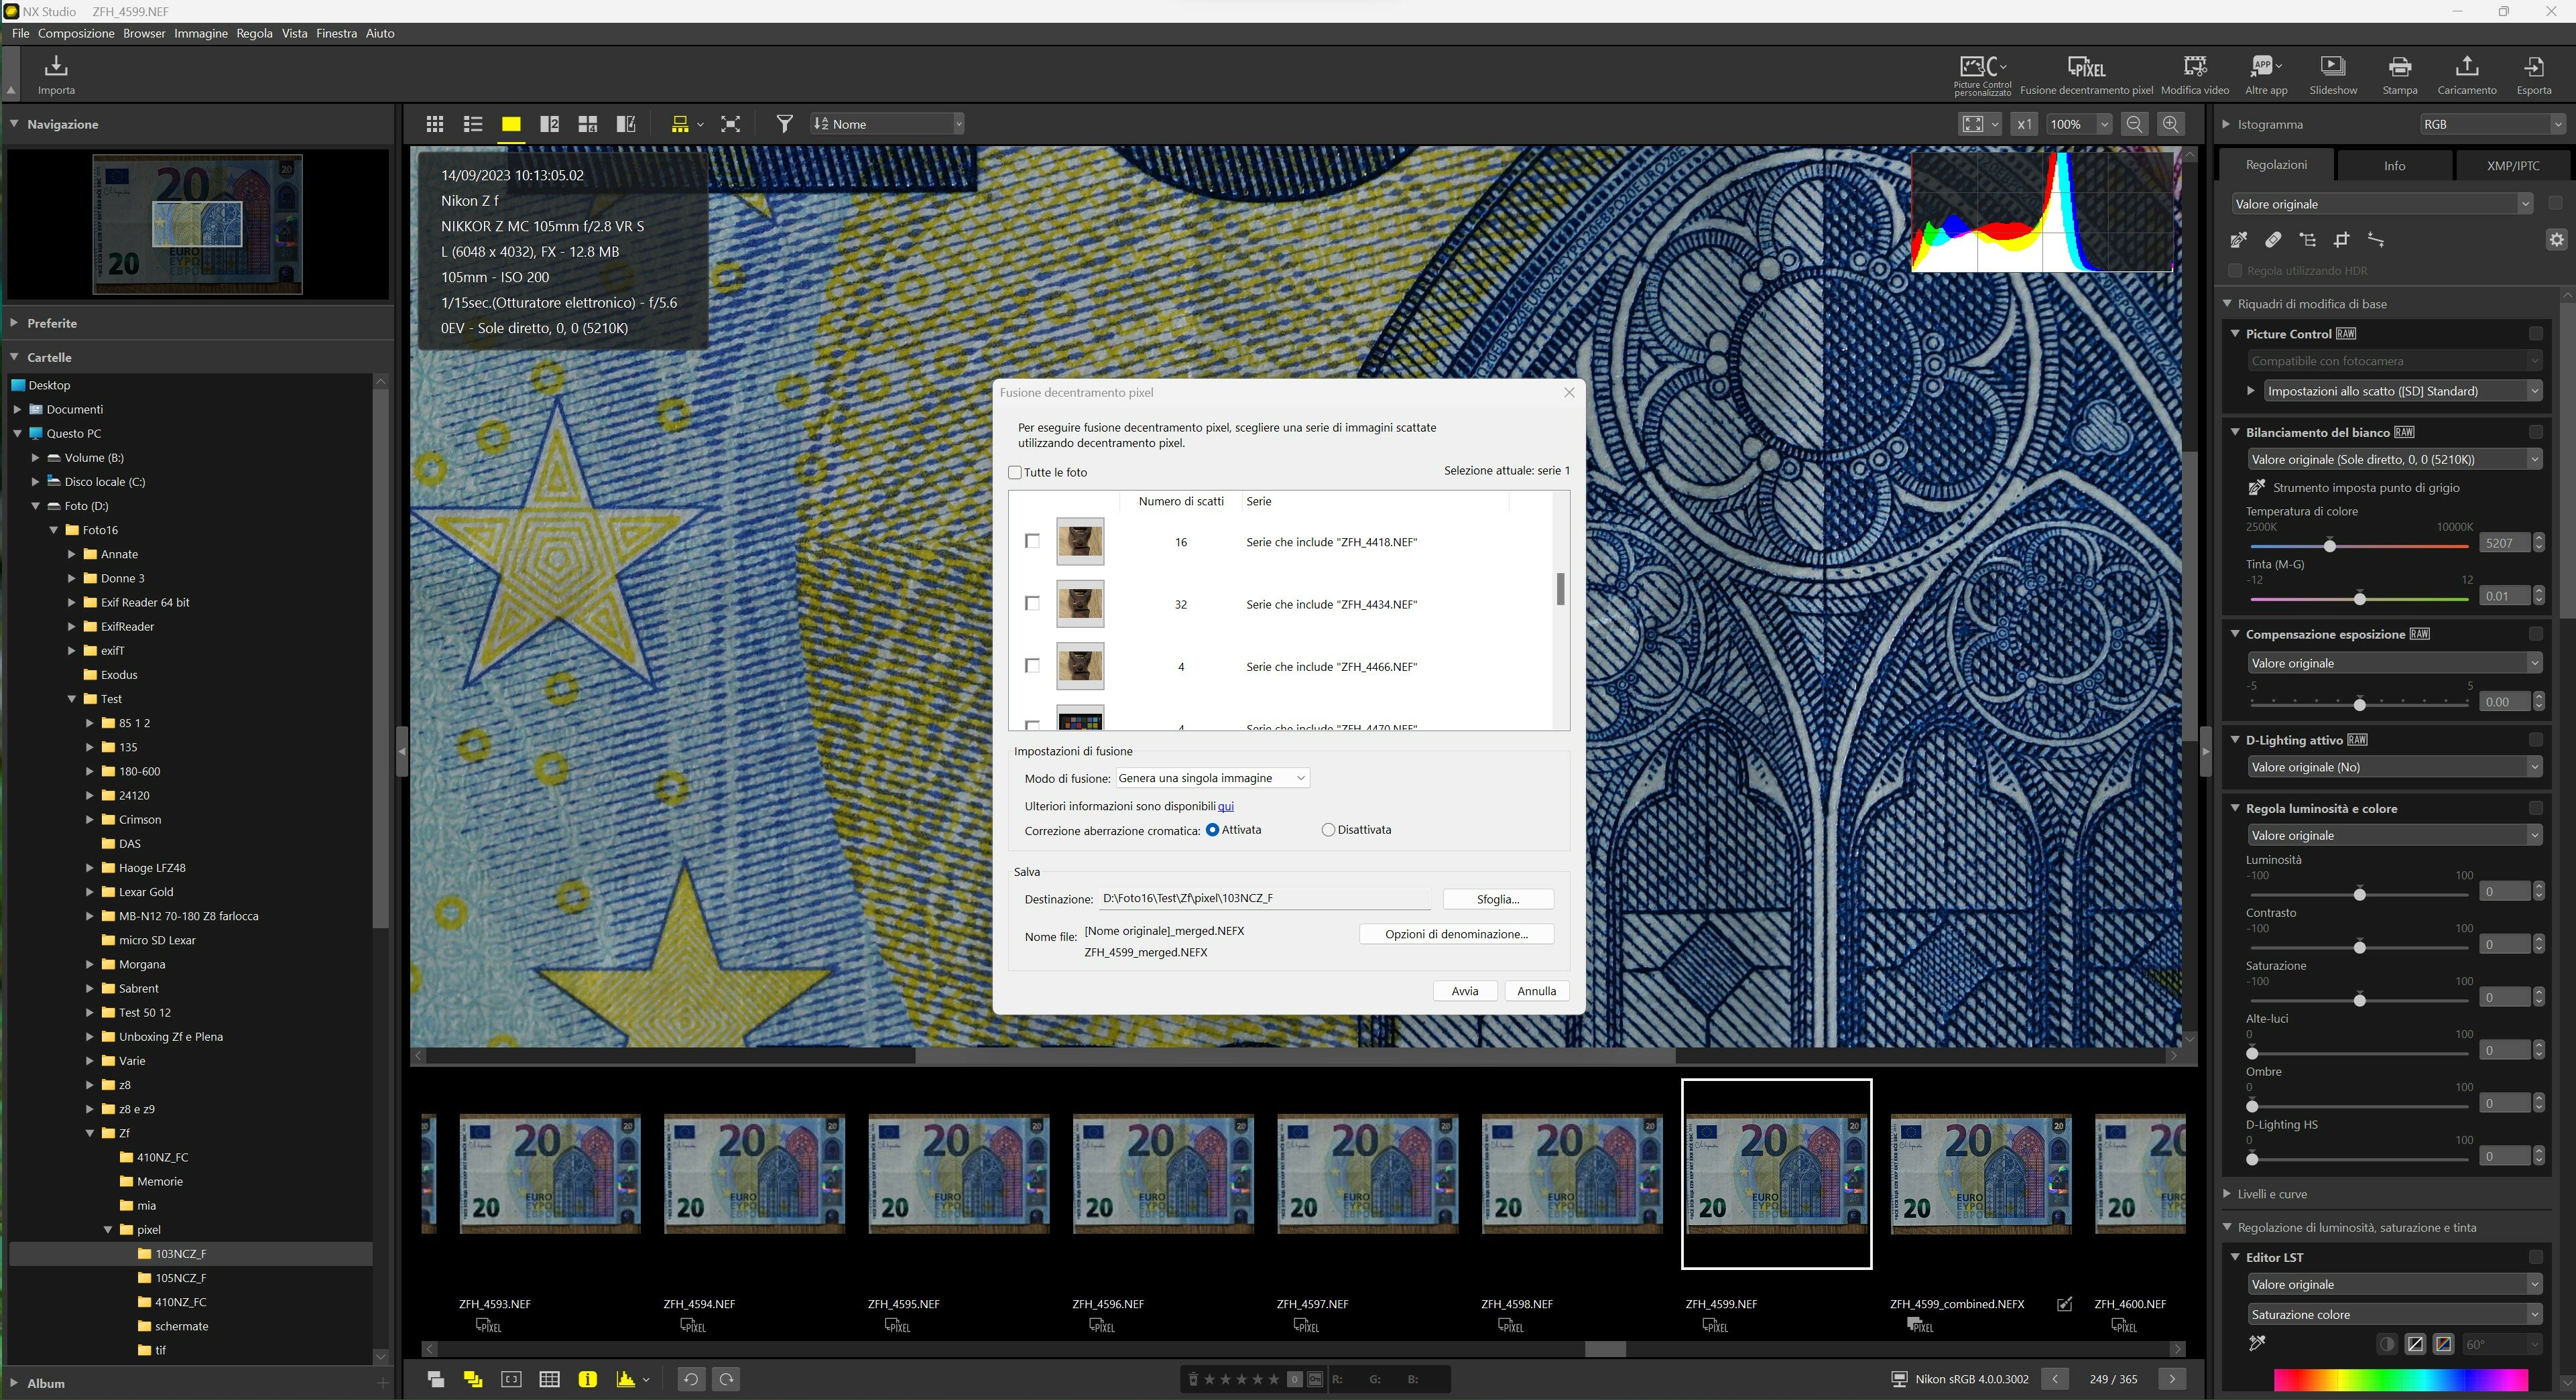Click the zoom in magnifier icon
2576x1400 pixels.
click(2170, 124)
